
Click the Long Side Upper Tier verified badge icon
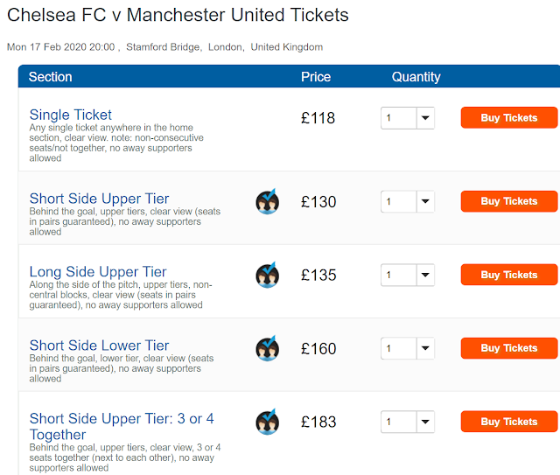[x=267, y=276]
